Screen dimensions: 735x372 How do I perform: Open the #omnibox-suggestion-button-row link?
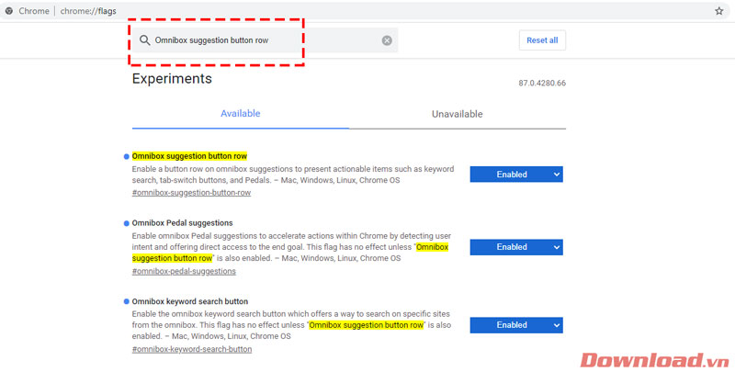(191, 193)
